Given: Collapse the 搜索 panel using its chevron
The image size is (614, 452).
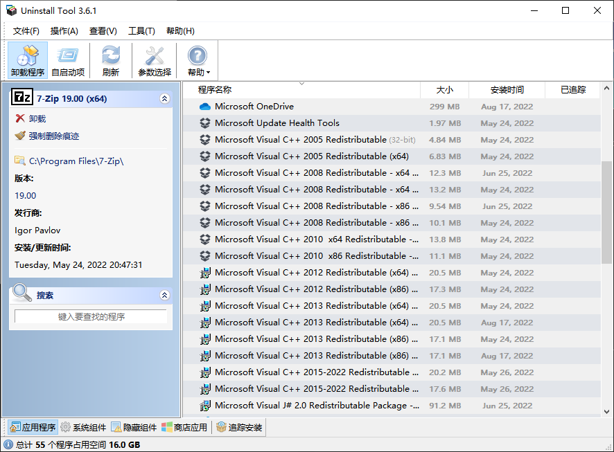Looking at the screenshot, I should pos(164,295).
